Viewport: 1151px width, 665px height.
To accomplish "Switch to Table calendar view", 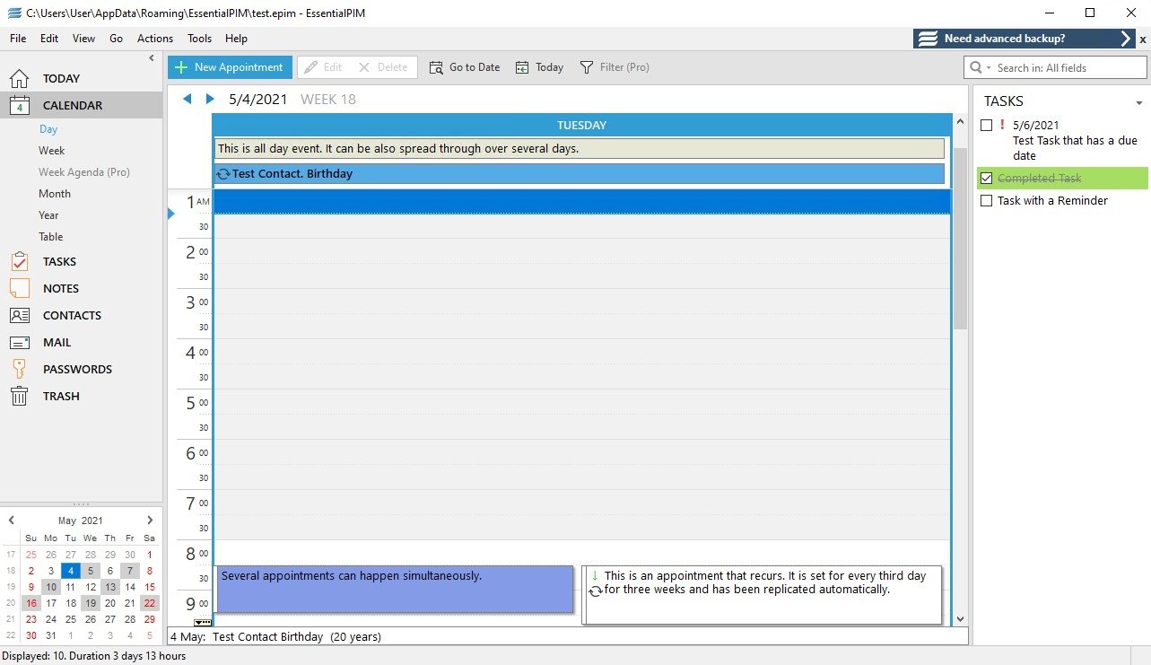I will pyautogui.click(x=51, y=237).
